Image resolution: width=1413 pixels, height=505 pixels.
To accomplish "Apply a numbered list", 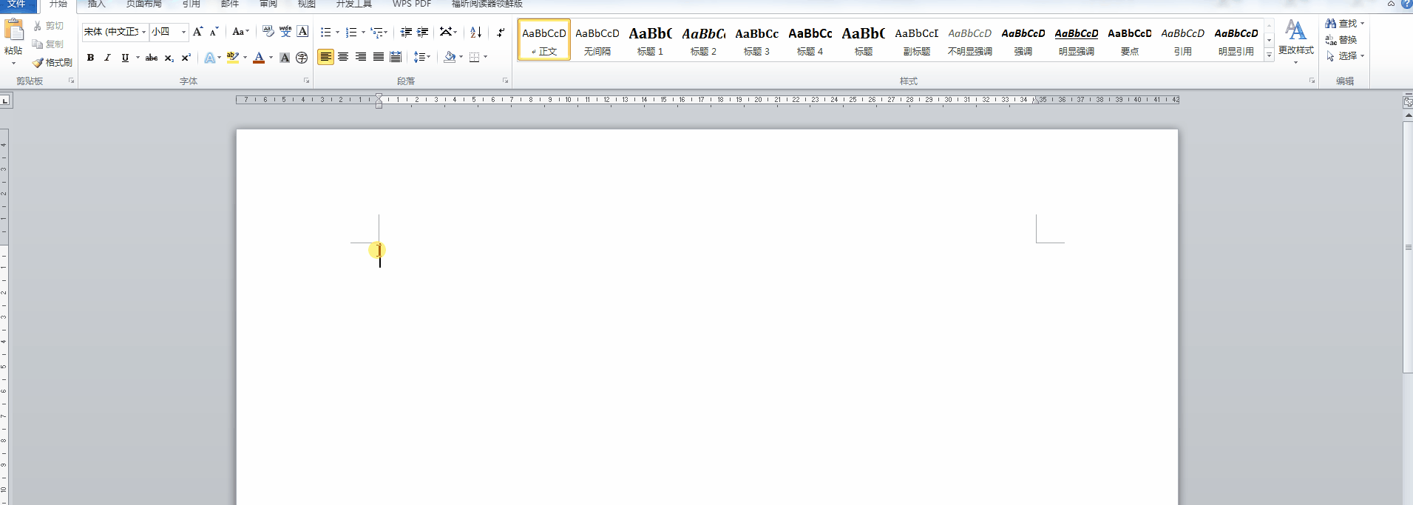I will [x=351, y=32].
